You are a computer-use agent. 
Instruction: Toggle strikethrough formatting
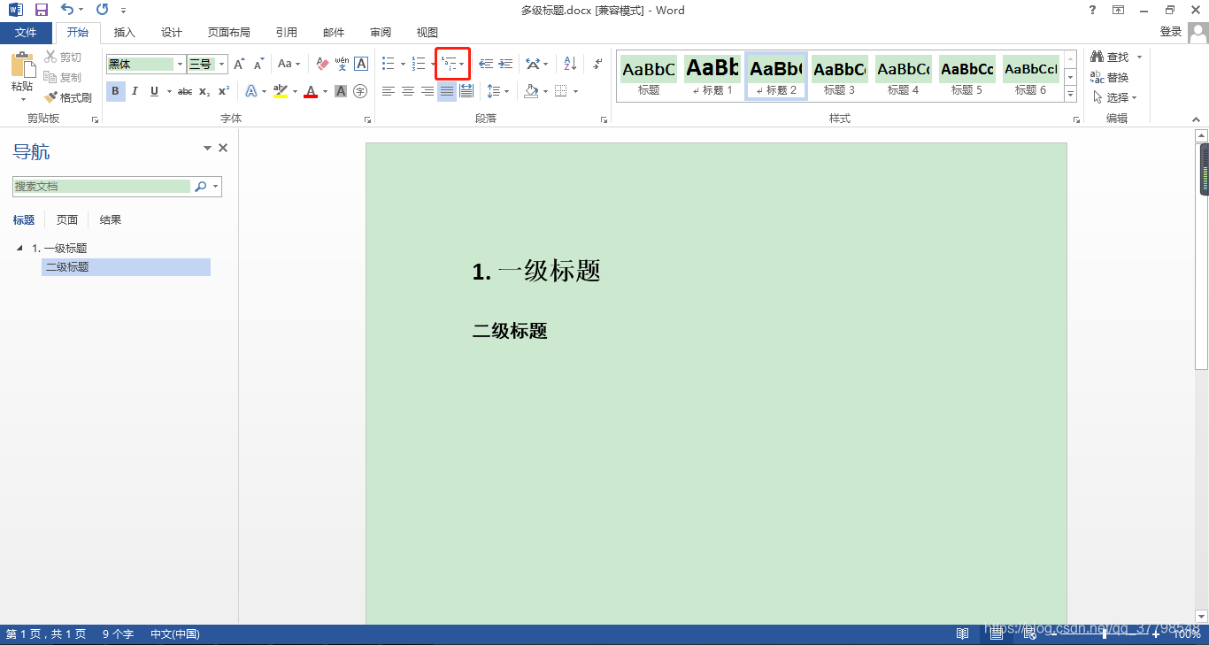tap(185, 91)
